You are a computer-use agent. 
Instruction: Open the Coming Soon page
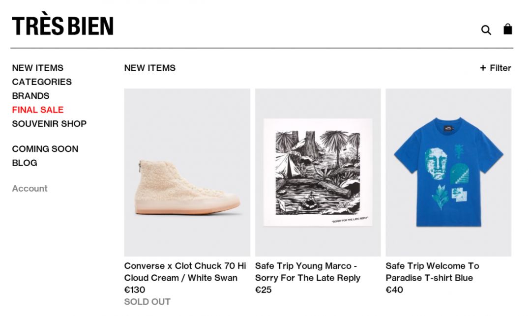[45, 149]
